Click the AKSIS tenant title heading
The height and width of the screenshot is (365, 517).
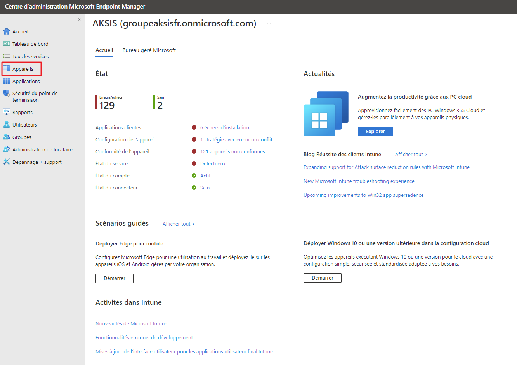174,23
